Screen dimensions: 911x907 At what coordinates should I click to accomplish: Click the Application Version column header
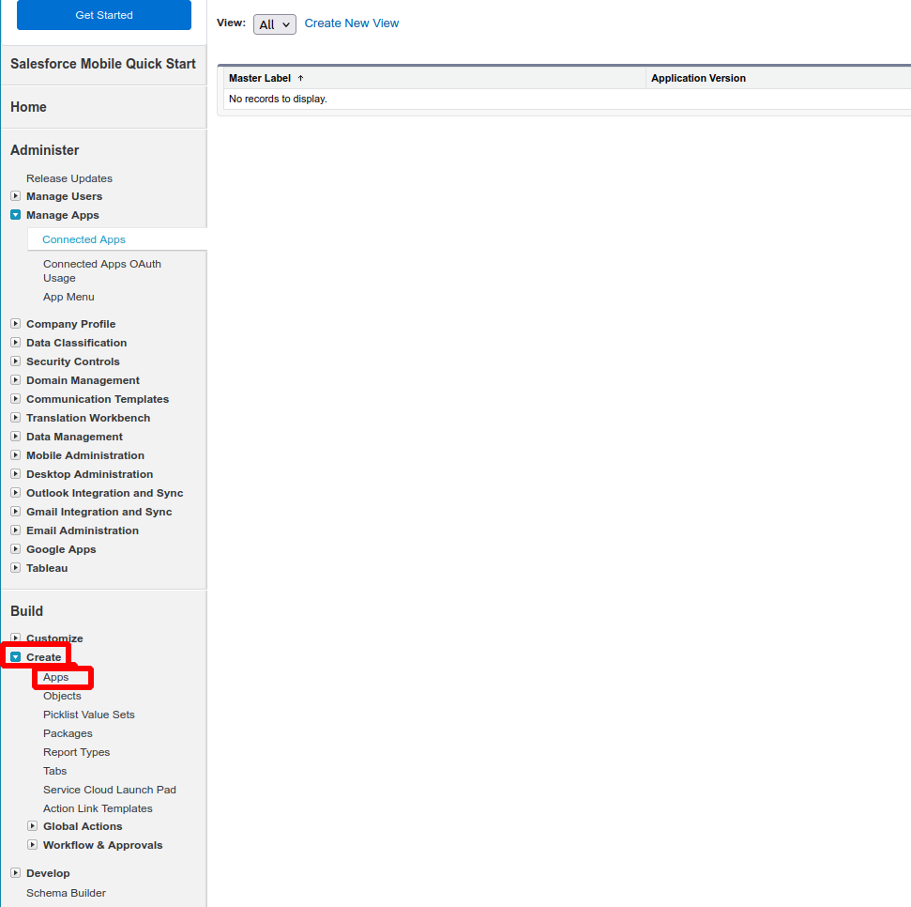coord(698,78)
